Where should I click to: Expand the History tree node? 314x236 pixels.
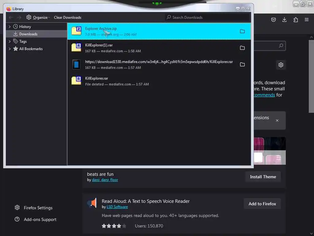(x=10, y=26)
